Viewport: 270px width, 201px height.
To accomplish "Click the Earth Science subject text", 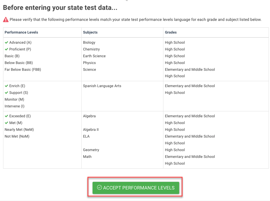I will pyautogui.click(x=94, y=56).
